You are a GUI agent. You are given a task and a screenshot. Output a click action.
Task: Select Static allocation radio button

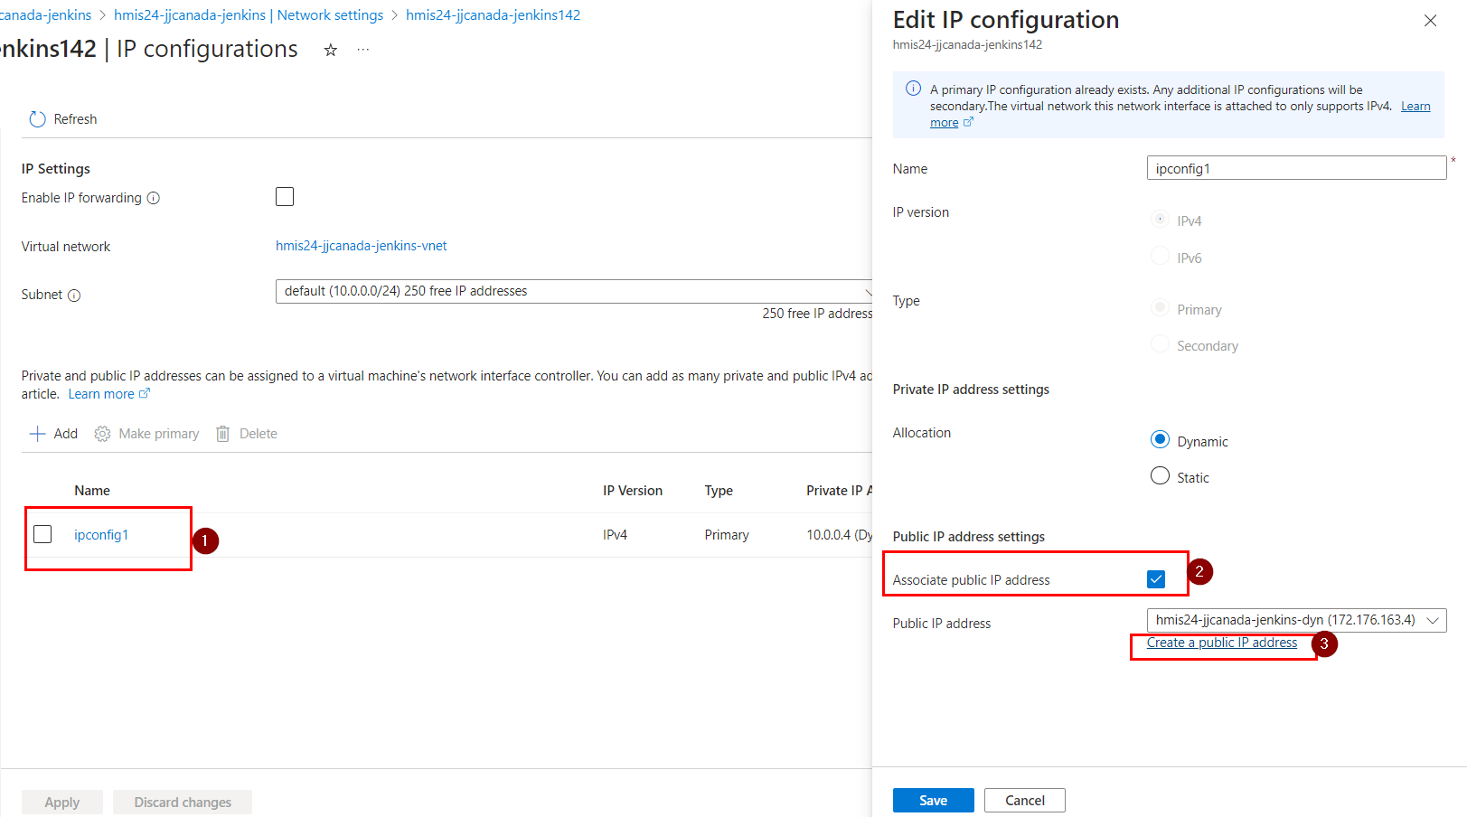coord(1160,476)
